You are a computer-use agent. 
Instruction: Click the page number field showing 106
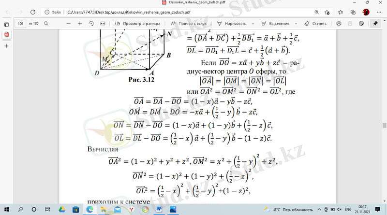click(x=20, y=23)
